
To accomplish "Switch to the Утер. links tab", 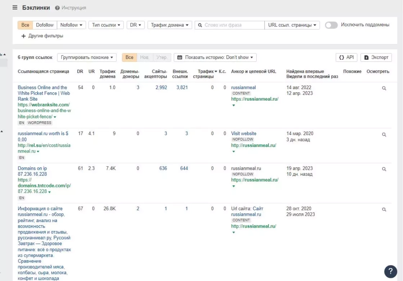I will tap(162, 57).
